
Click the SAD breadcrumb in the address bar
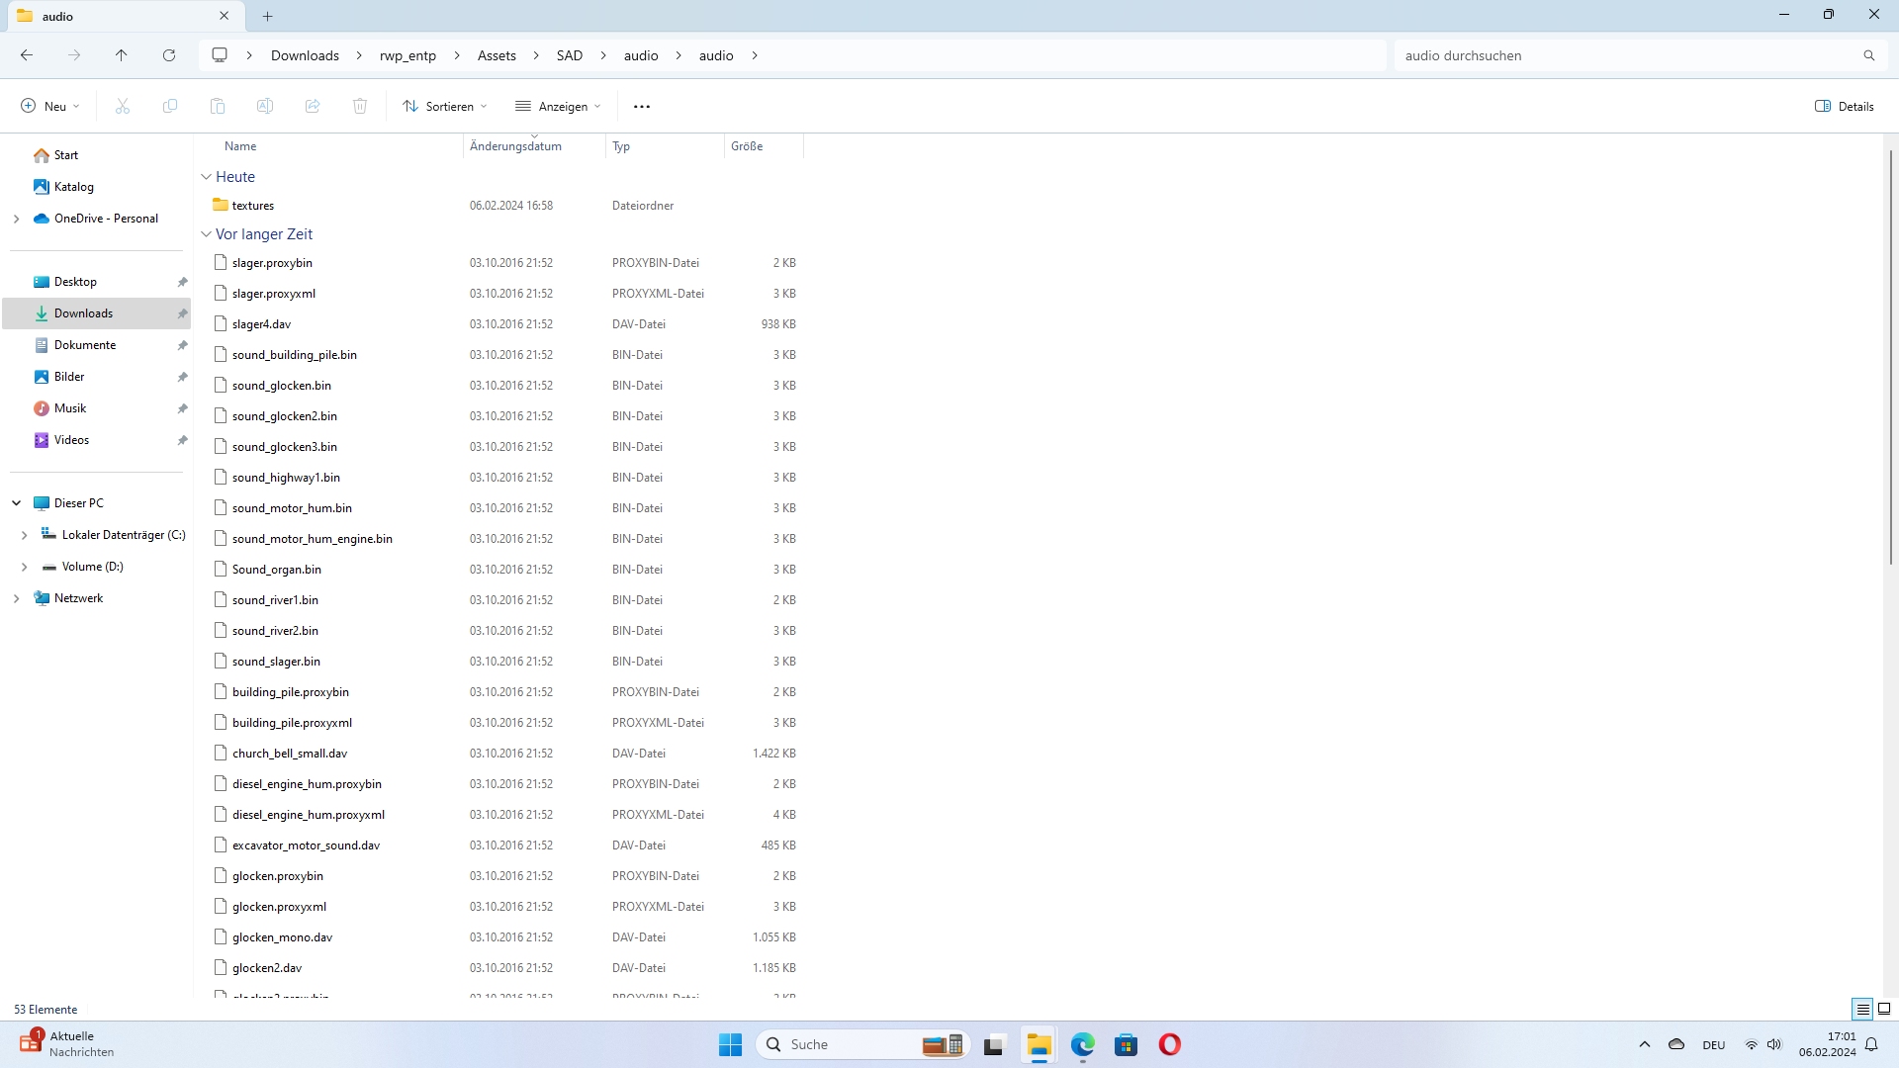(570, 55)
